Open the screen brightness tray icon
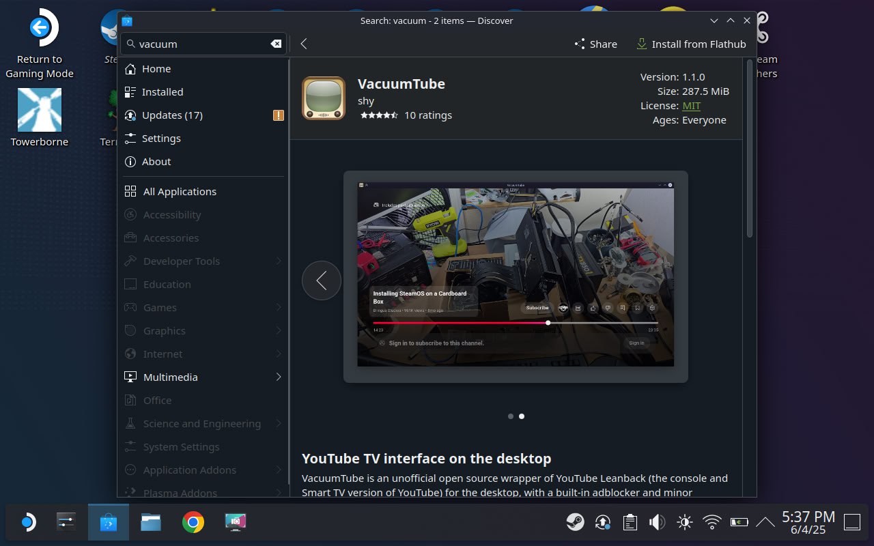874x546 pixels. tap(684, 523)
